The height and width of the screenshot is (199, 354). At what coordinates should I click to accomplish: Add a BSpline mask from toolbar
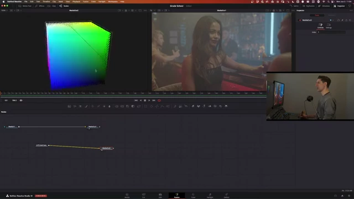coord(162,106)
